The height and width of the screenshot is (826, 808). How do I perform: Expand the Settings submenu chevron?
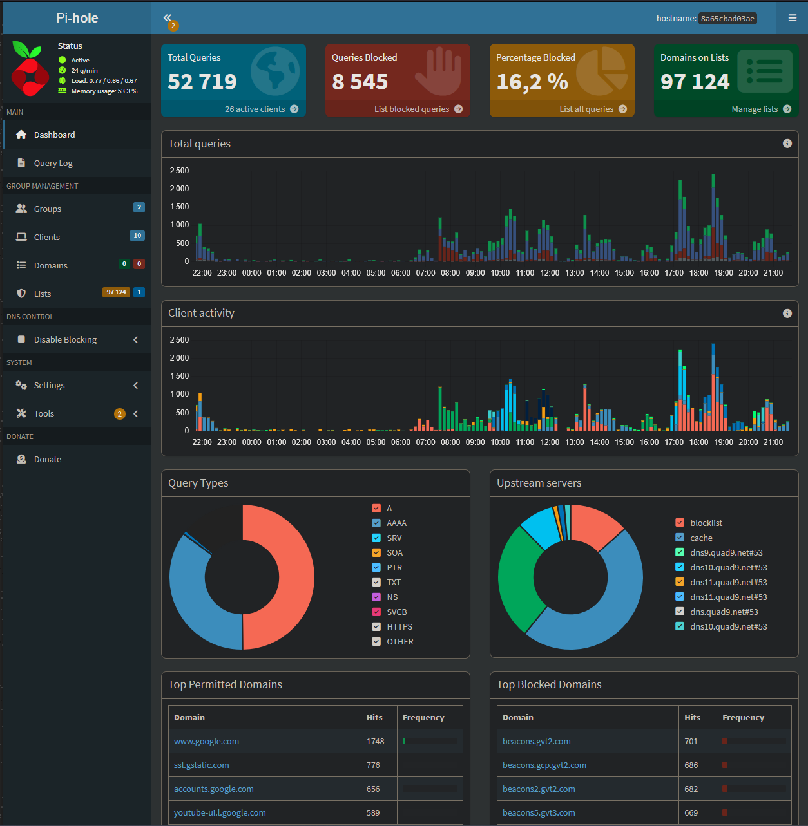(x=136, y=385)
